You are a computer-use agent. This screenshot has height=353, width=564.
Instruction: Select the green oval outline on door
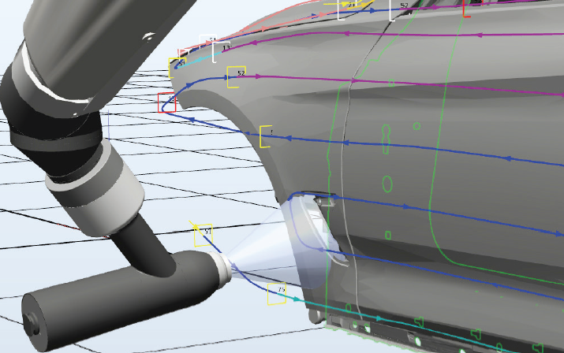387,184
